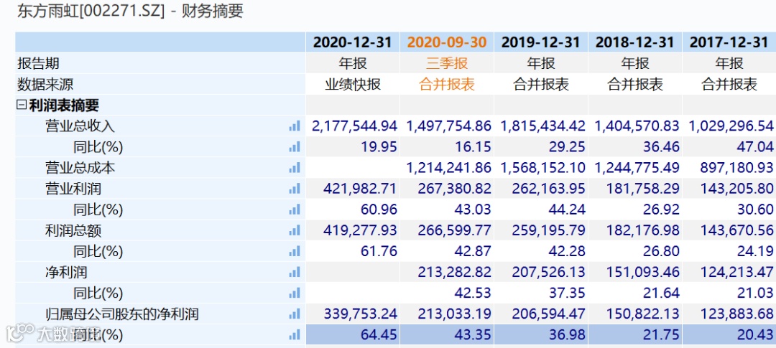Select the 2017-12-31 column header
Image resolution: width=776 pixels, height=348 pixels.
[x=729, y=42]
